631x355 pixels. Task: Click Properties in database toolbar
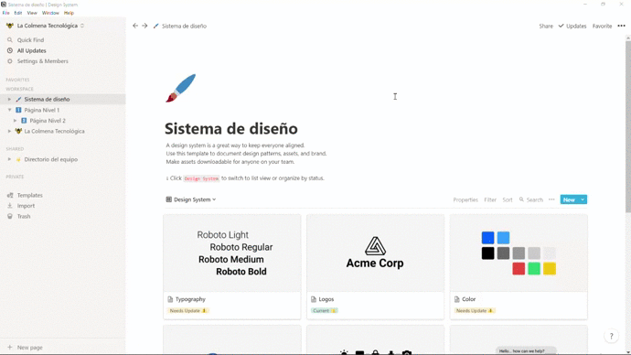point(465,199)
